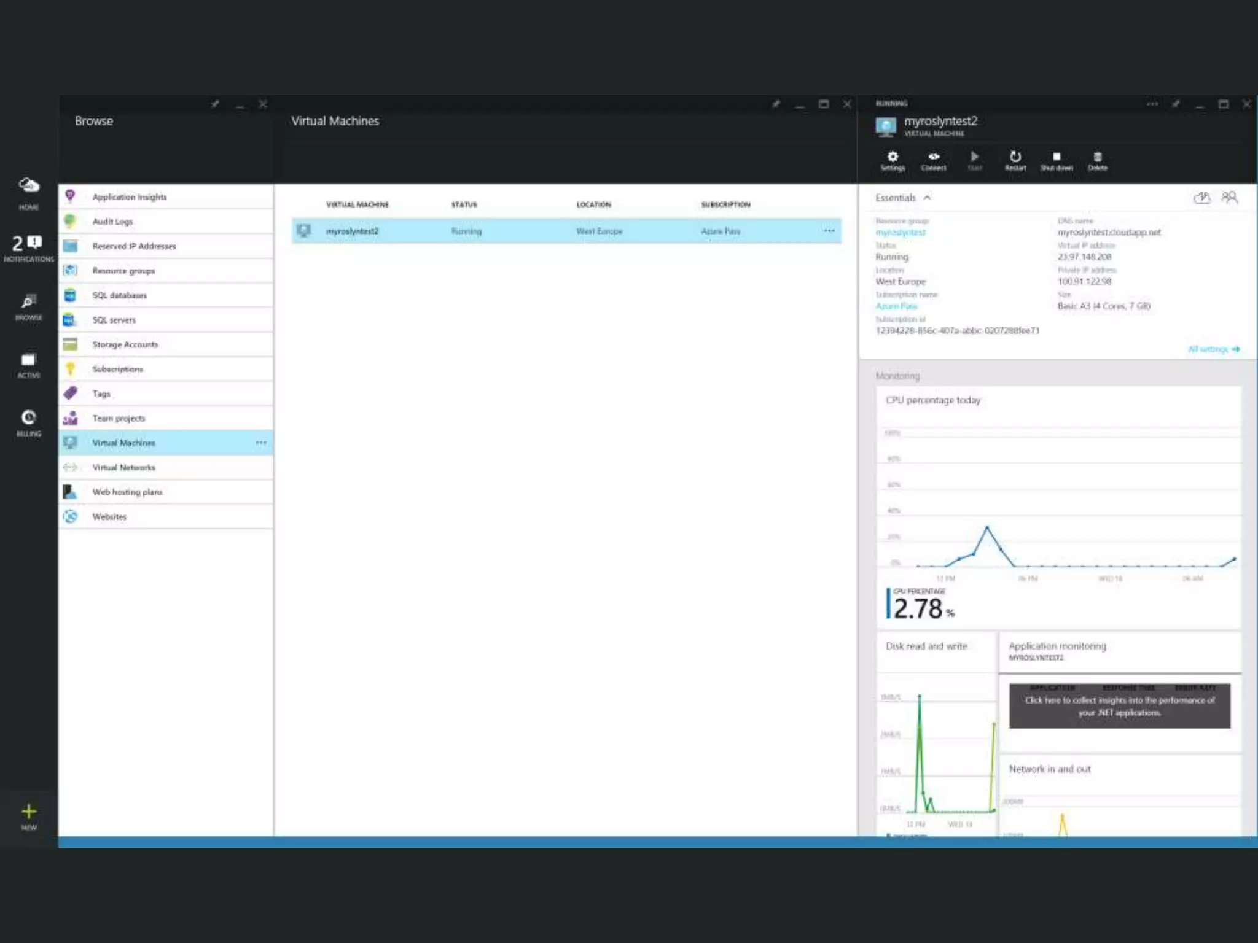Click the Location column header
1258x943 pixels.
593,204
